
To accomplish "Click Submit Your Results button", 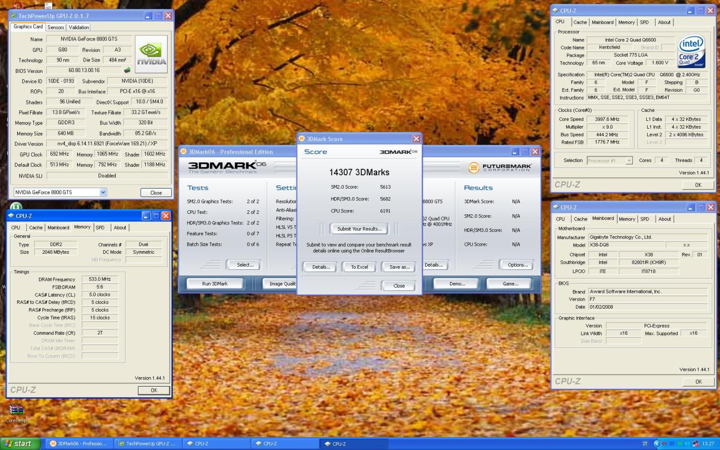I will (x=359, y=229).
